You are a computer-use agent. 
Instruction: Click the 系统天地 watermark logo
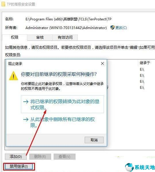[x=140, y=167]
